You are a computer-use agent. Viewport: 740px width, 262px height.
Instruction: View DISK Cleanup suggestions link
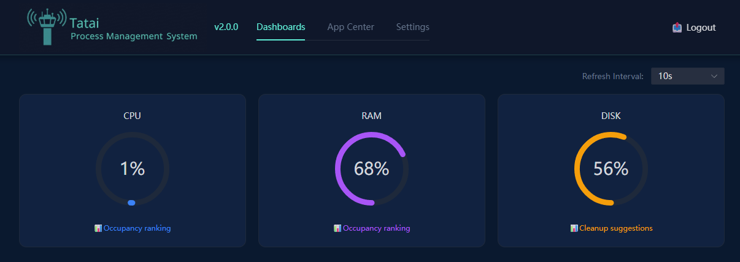pyautogui.click(x=616, y=228)
